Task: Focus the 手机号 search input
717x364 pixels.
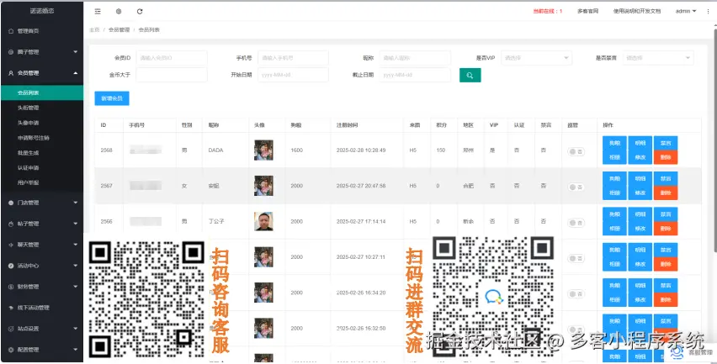Action: [x=293, y=58]
